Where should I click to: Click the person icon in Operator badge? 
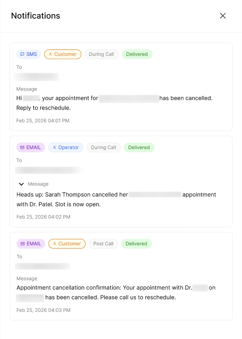[55, 147]
